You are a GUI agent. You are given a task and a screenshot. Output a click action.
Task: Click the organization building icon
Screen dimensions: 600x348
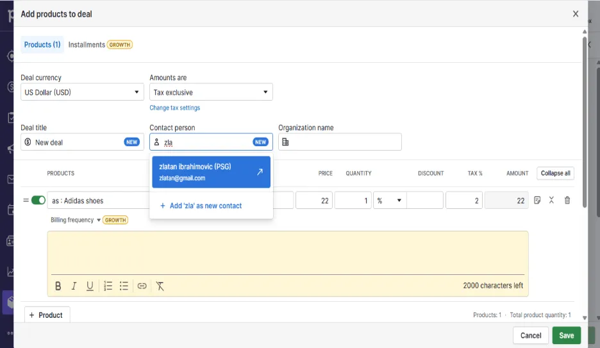tap(285, 142)
